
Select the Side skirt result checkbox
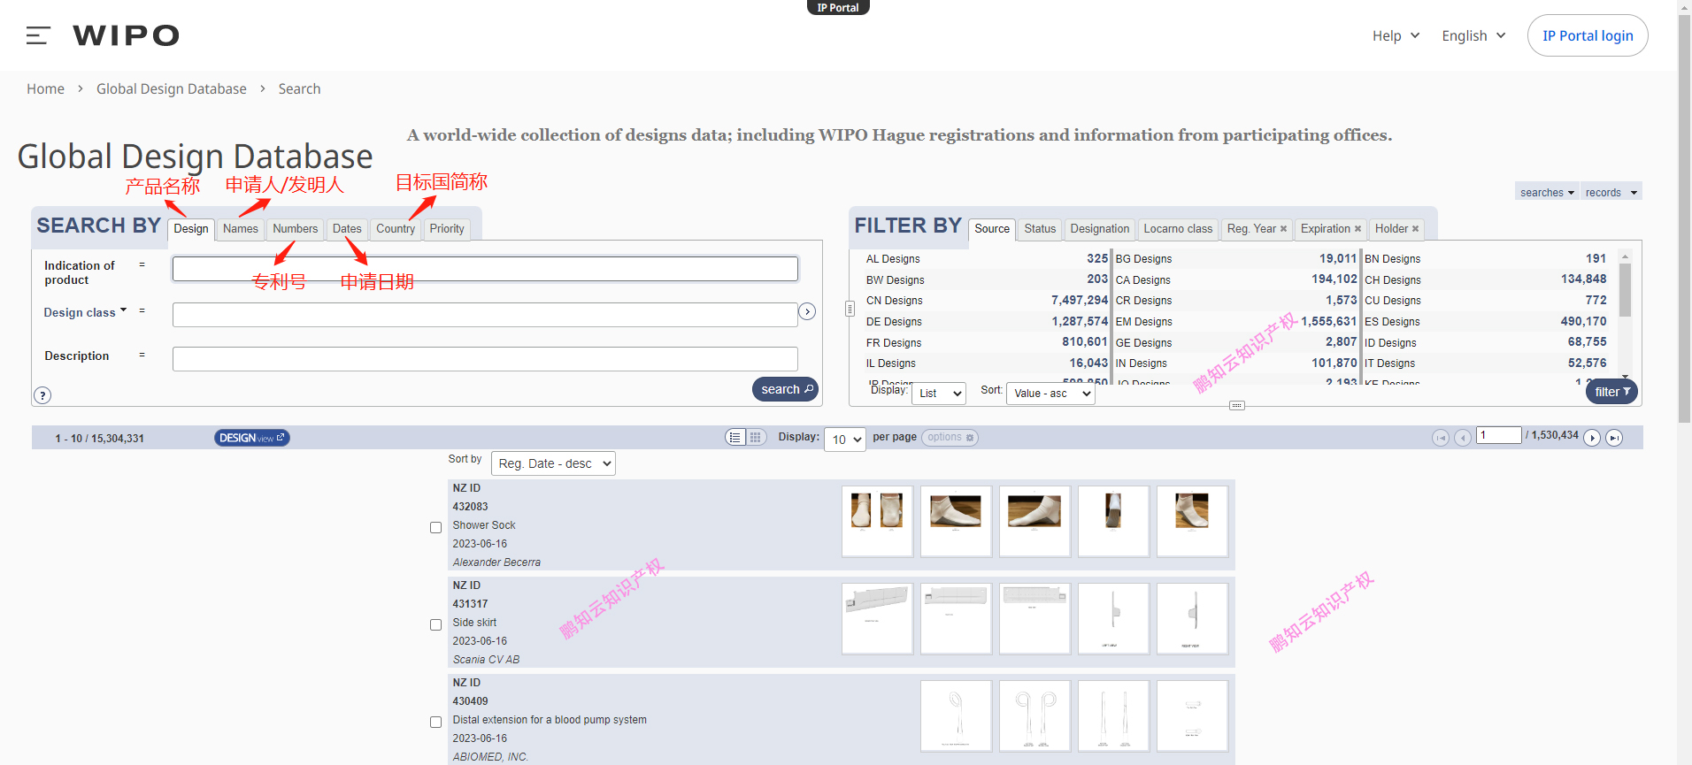click(435, 625)
